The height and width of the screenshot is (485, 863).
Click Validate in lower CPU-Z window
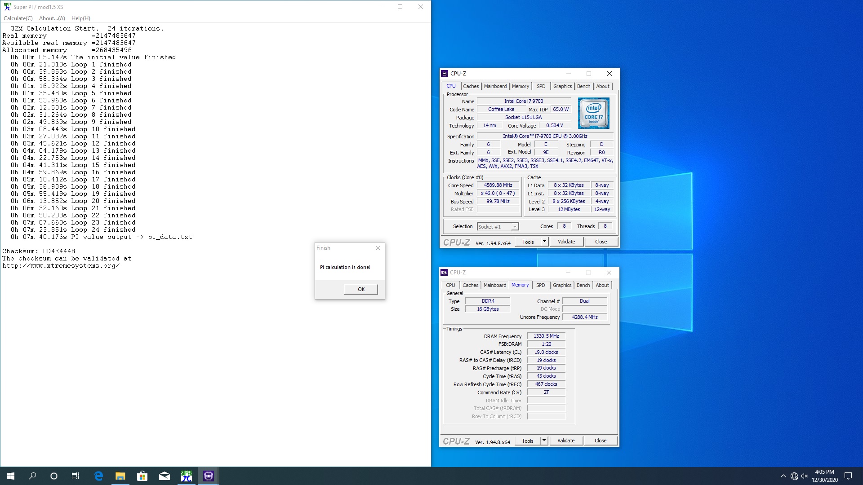[x=566, y=441]
